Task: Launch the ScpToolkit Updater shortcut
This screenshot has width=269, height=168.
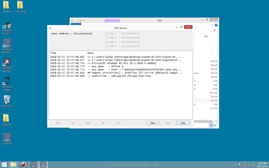Action: tap(7, 84)
